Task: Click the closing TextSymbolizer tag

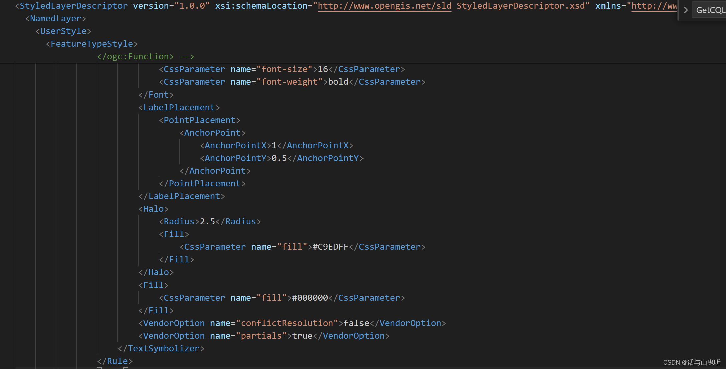Action: (x=161, y=349)
